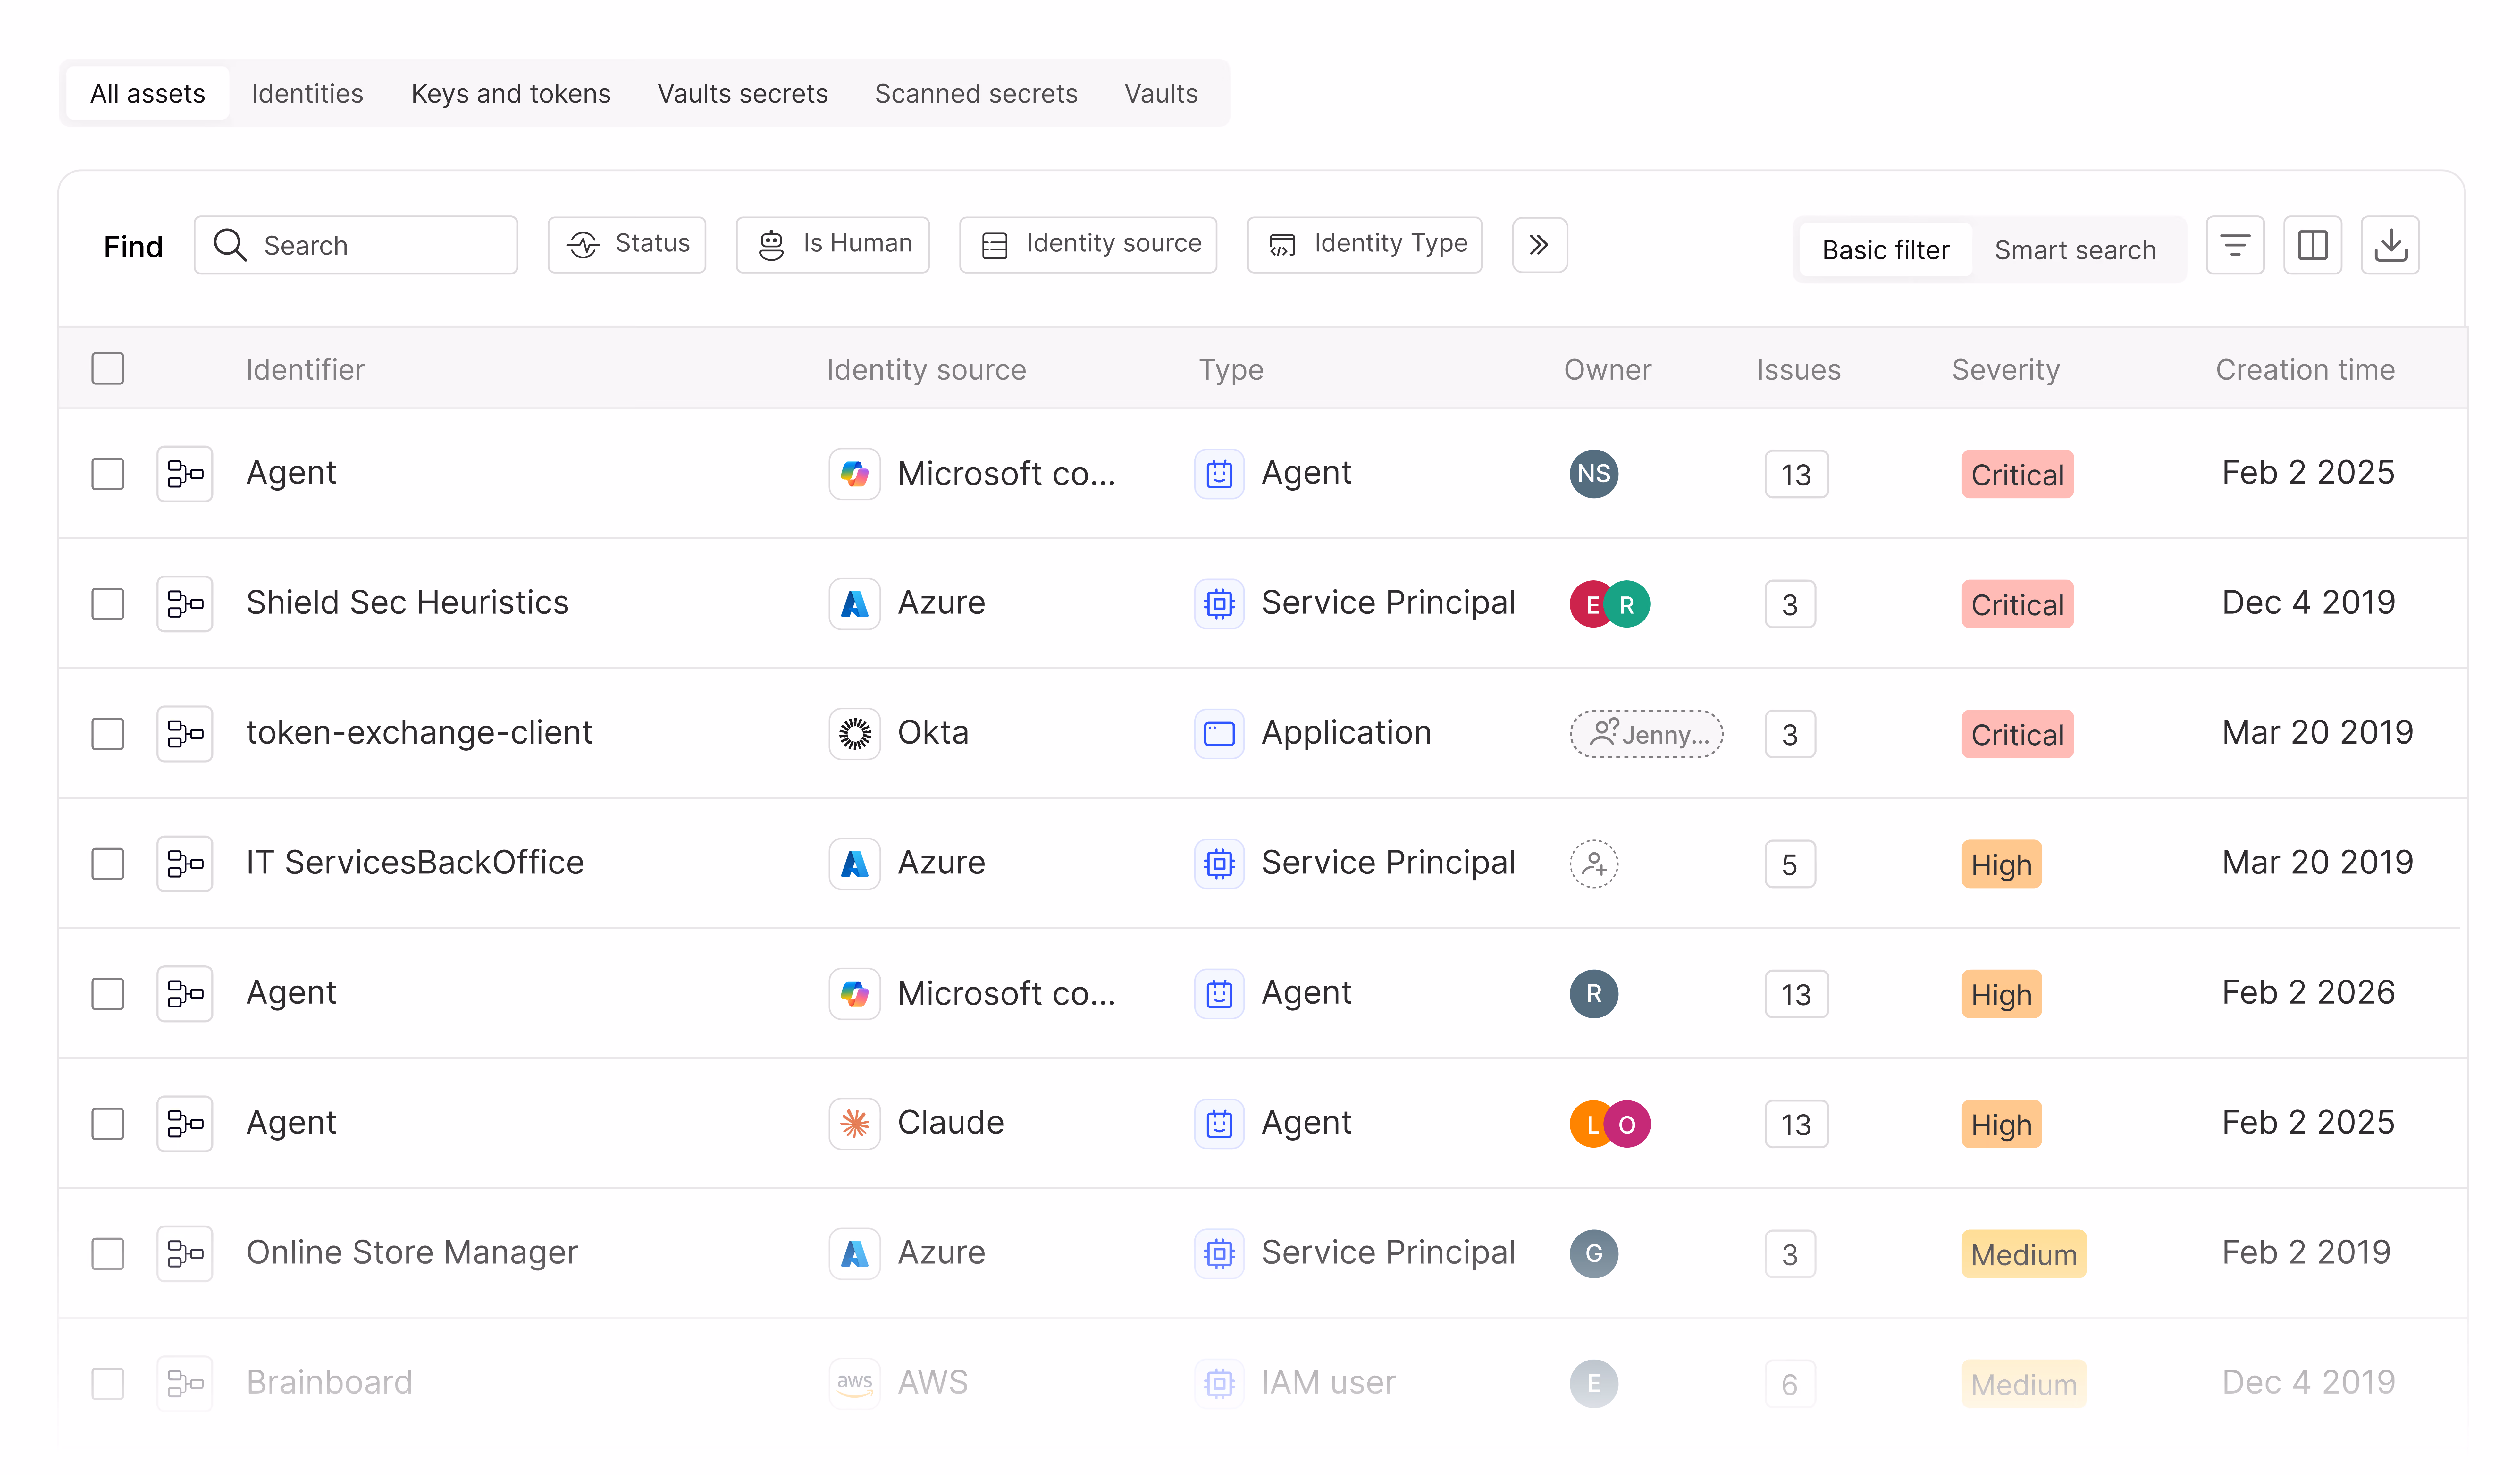Viewport: 2520px width, 1475px height.
Task: Check the Claude Agent row checkbox
Action: point(108,1124)
